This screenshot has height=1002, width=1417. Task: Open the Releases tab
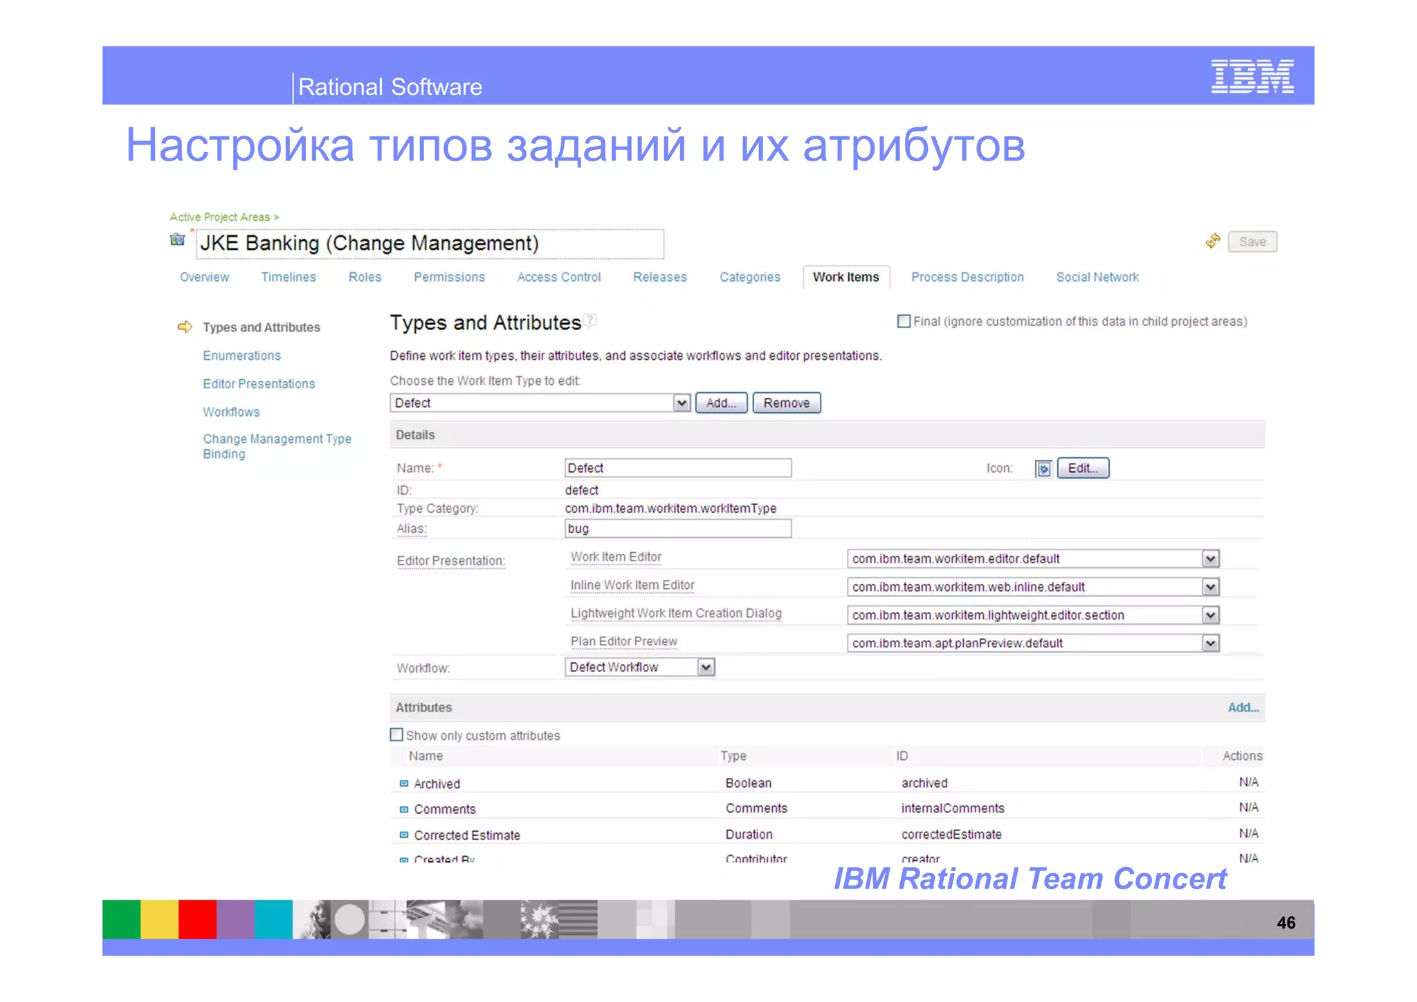(x=660, y=277)
